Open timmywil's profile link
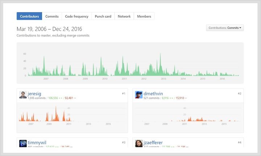This screenshot has width=261, height=156. coord(37,143)
